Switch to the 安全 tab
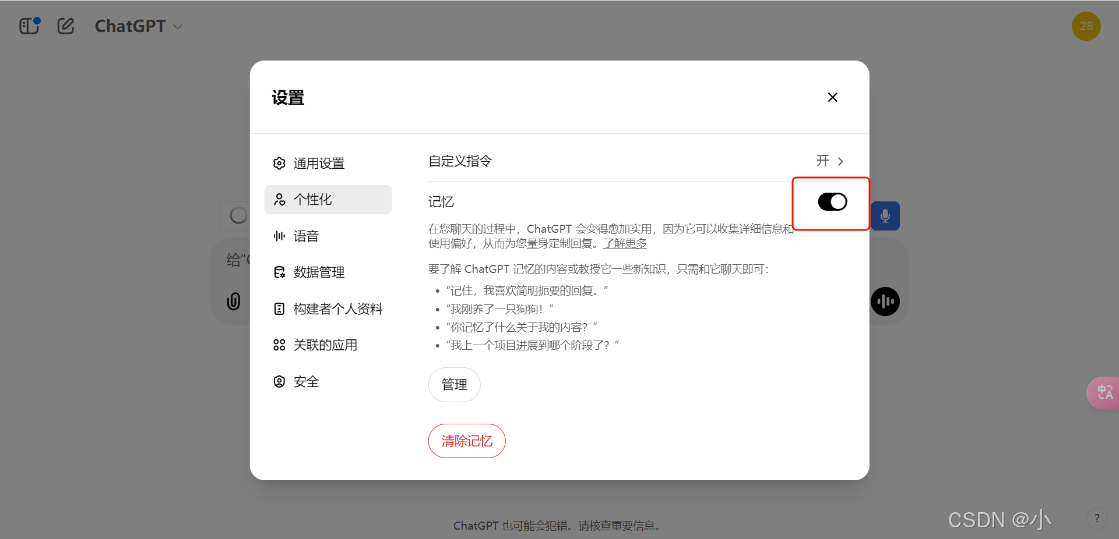The image size is (1119, 539). click(328, 382)
